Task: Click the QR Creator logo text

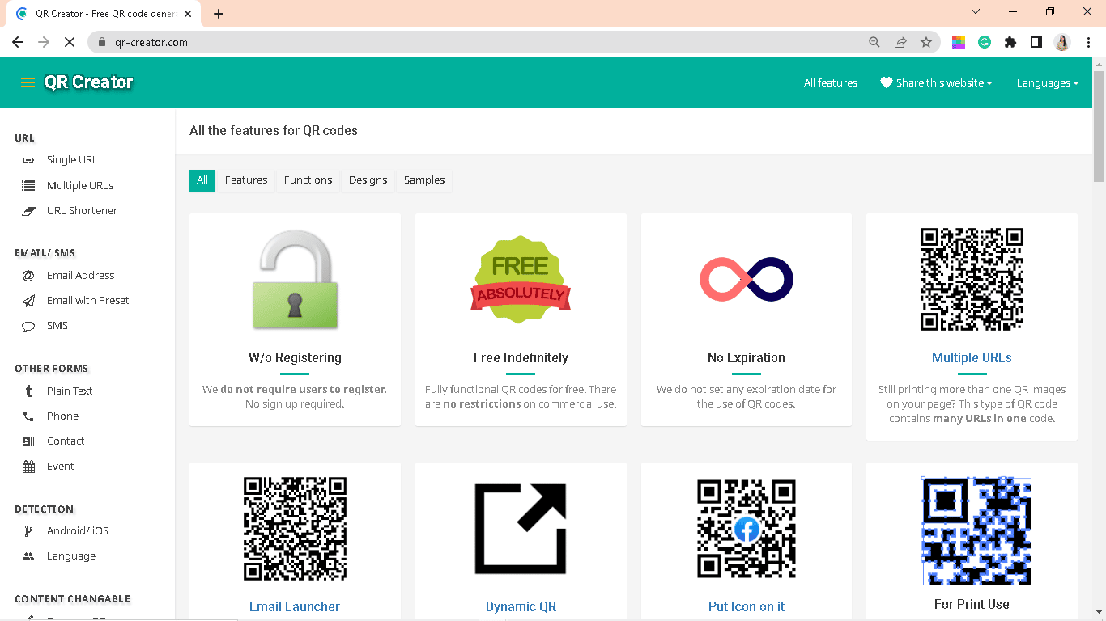Action: [88, 82]
